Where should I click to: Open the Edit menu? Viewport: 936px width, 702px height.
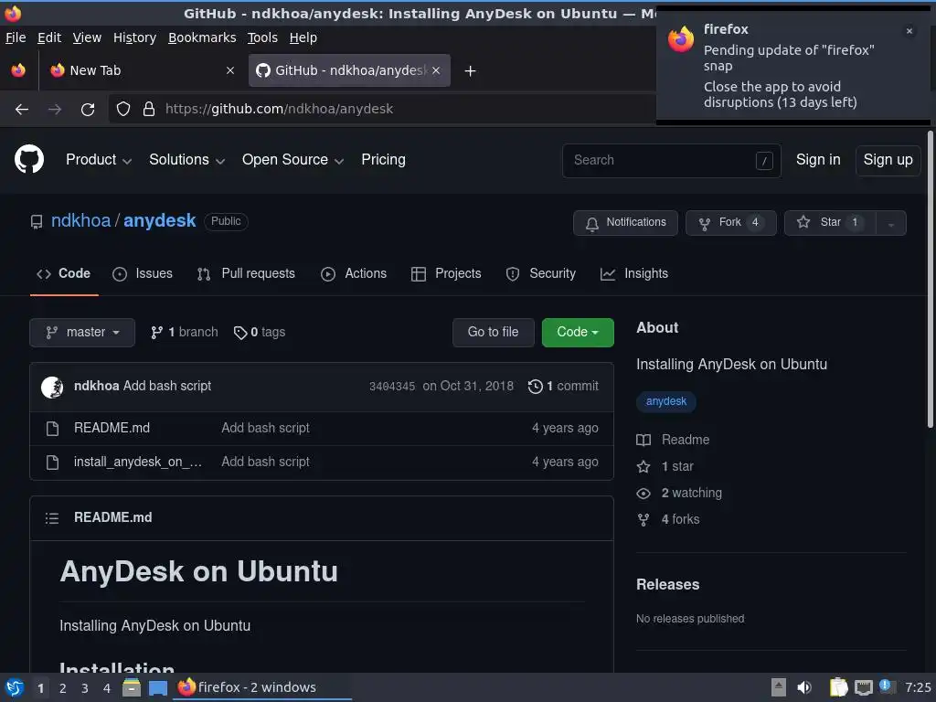[x=49, y=37]
